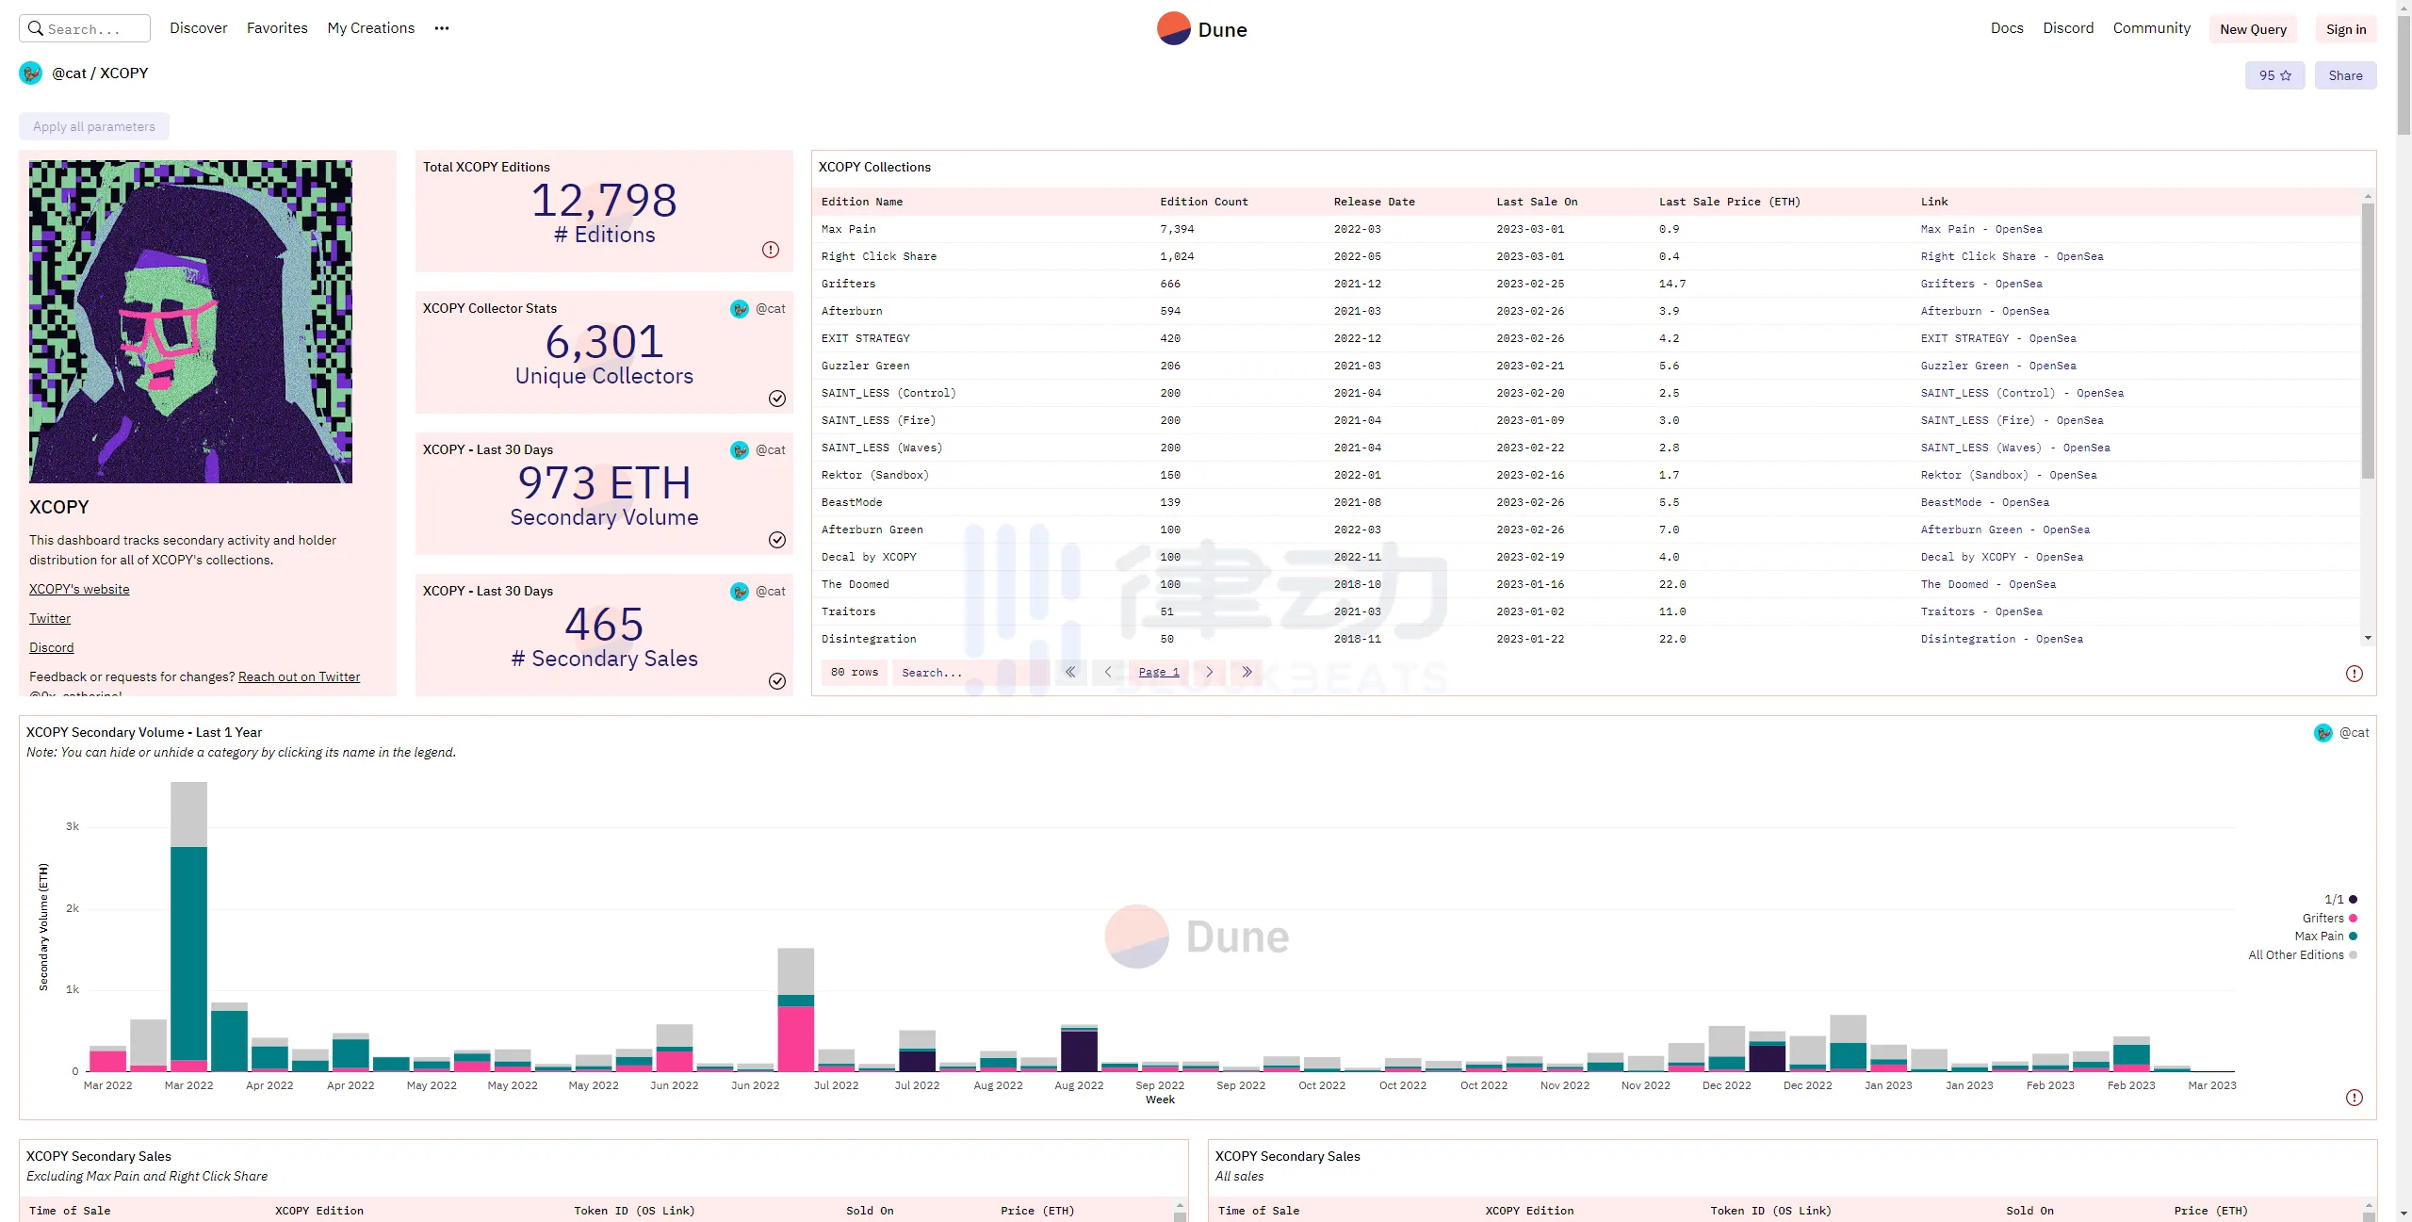Click checkmark icon on Unique Collectors card

(x=777, y=399)
